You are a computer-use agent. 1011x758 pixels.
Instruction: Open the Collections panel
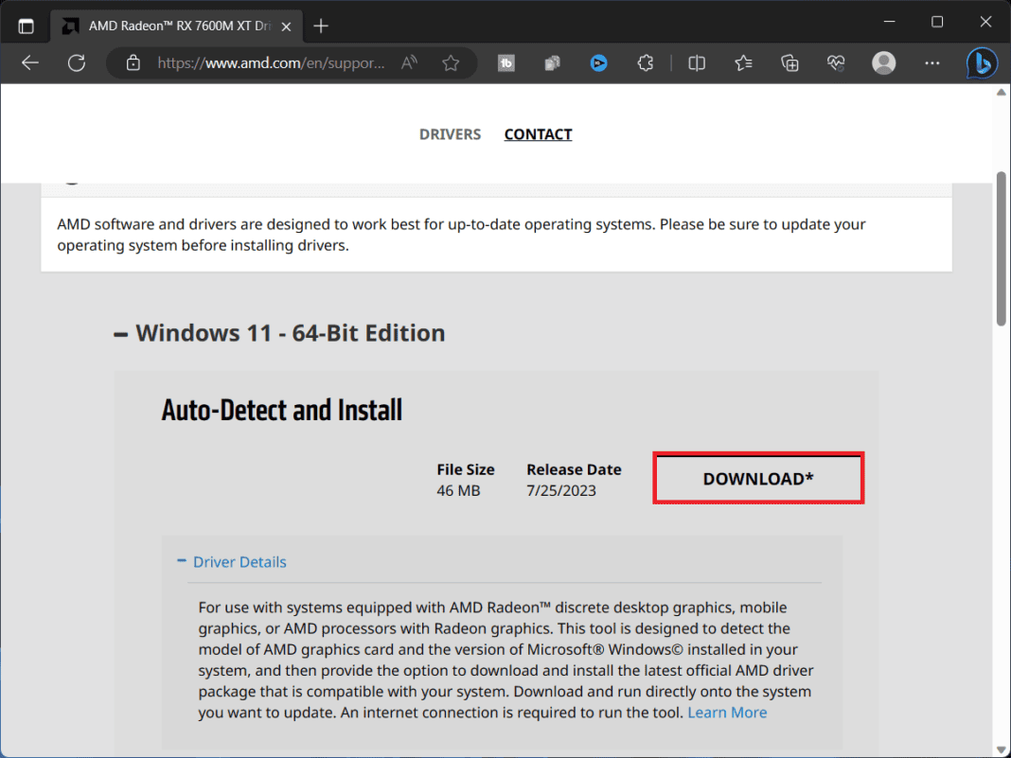click(x=789, y=62)
